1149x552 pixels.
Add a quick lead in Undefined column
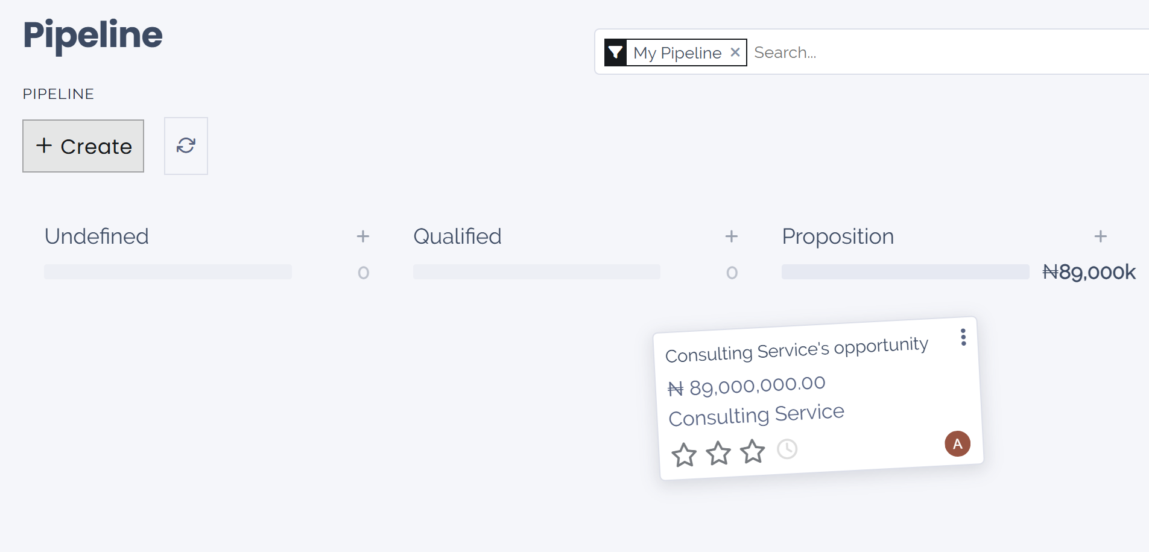tap(362, 236)
